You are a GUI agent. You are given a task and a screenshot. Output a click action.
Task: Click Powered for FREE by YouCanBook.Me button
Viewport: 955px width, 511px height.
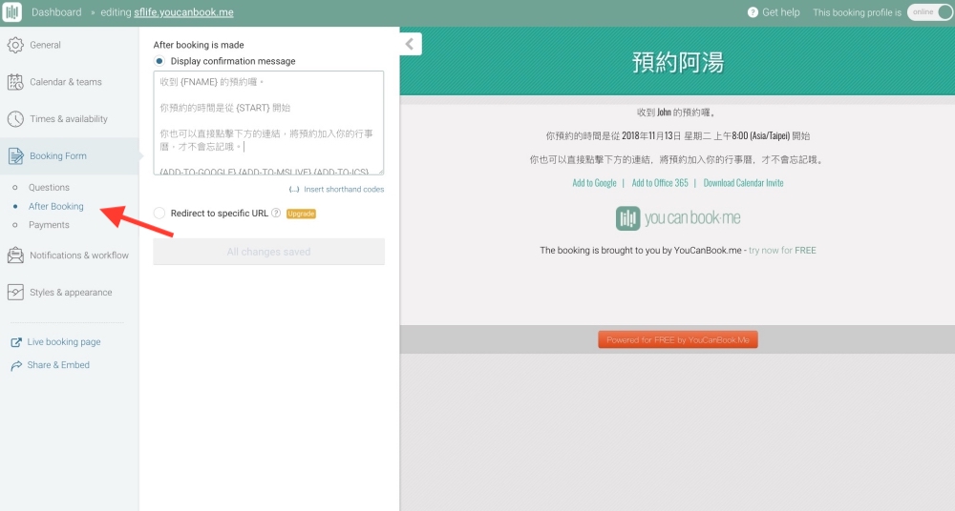[x=677, y=340]
